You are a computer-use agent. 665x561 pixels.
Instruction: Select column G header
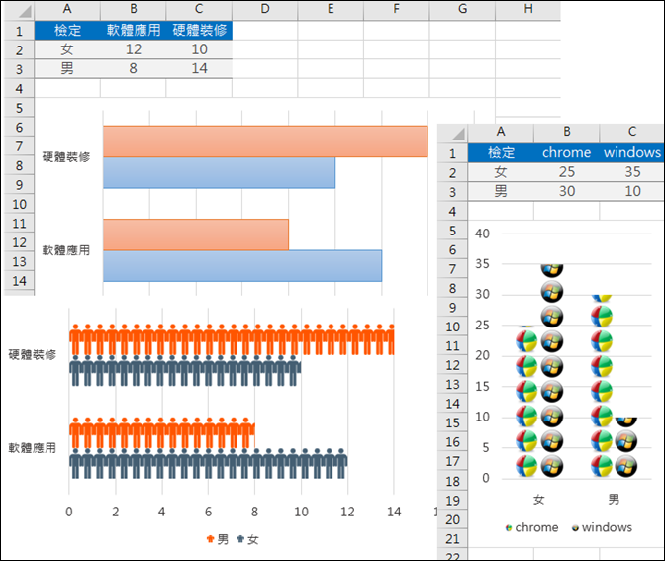(462, 9)
